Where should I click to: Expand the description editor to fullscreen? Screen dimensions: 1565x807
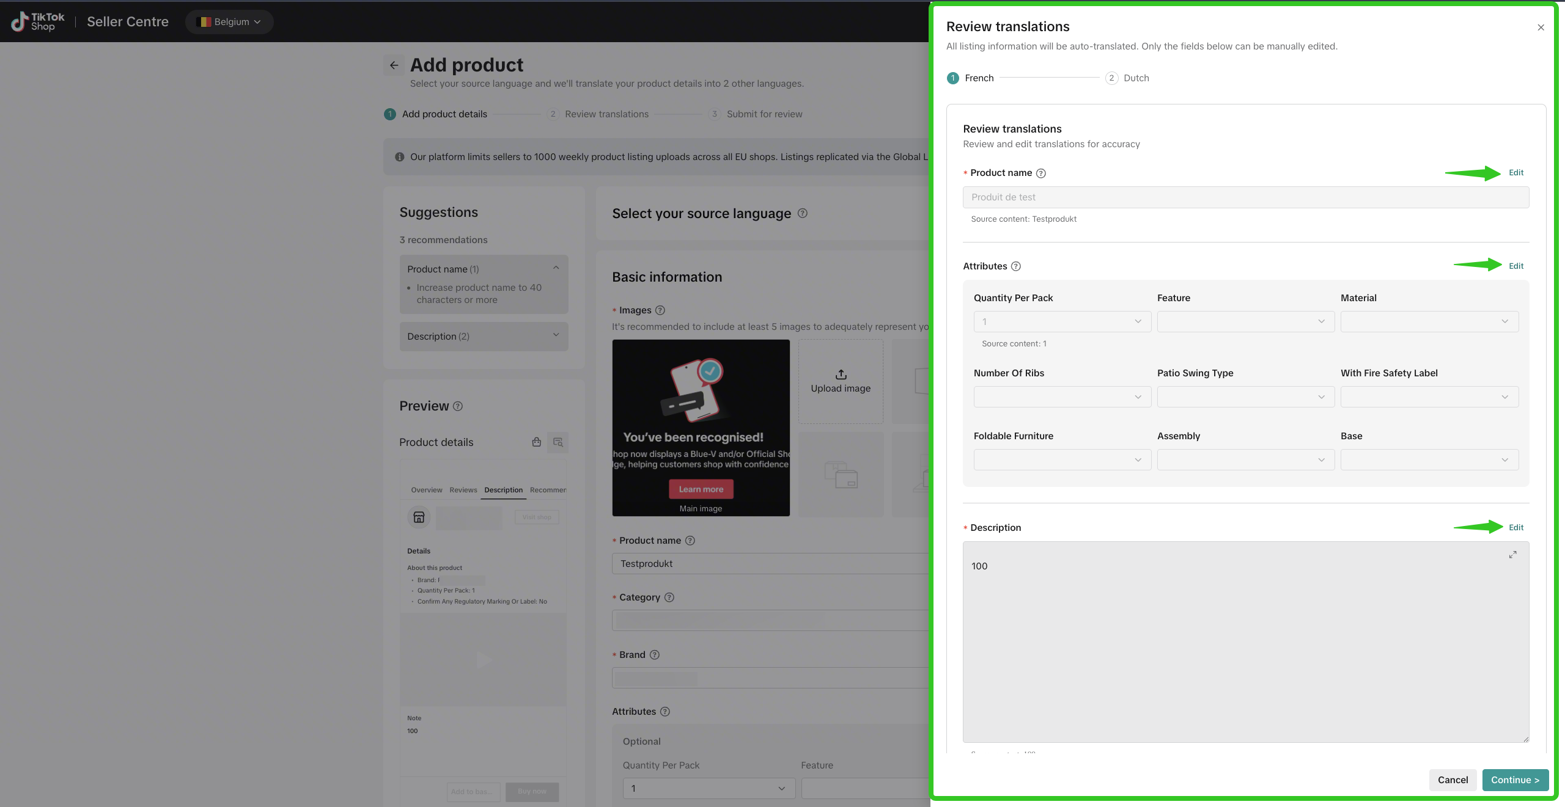pyautogui.click(x=1512, y=555)
